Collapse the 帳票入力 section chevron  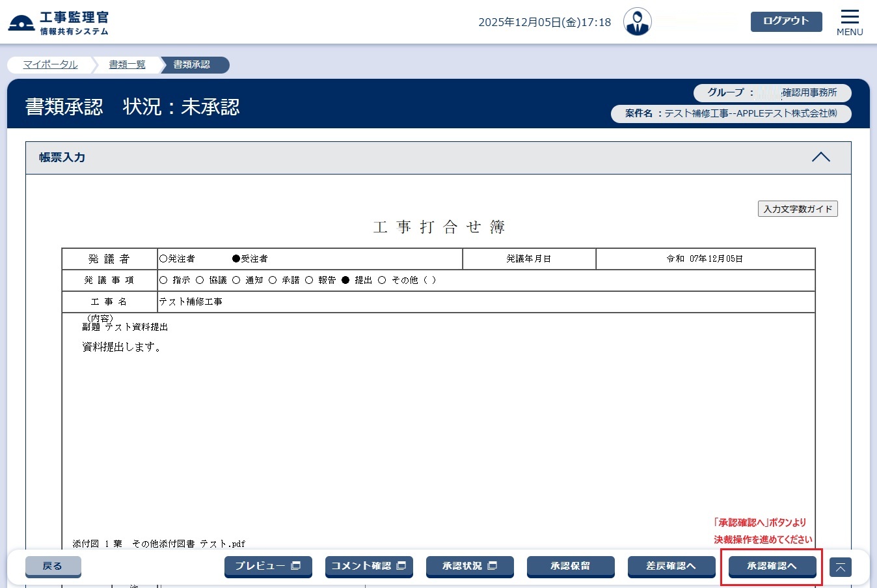coord(820,158)
